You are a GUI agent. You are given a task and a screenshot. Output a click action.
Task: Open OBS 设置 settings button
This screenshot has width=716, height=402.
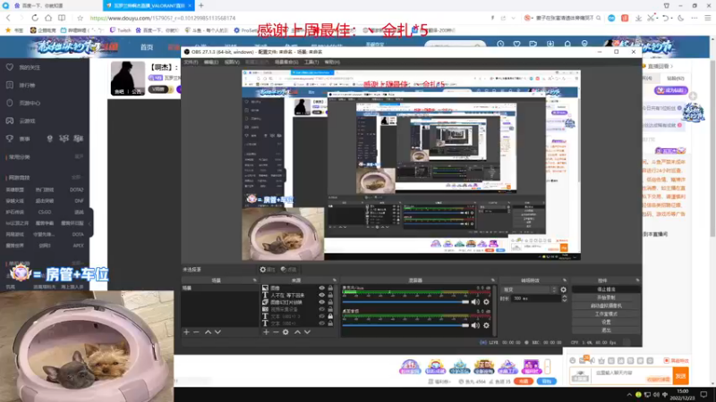[x=606, y=322]
